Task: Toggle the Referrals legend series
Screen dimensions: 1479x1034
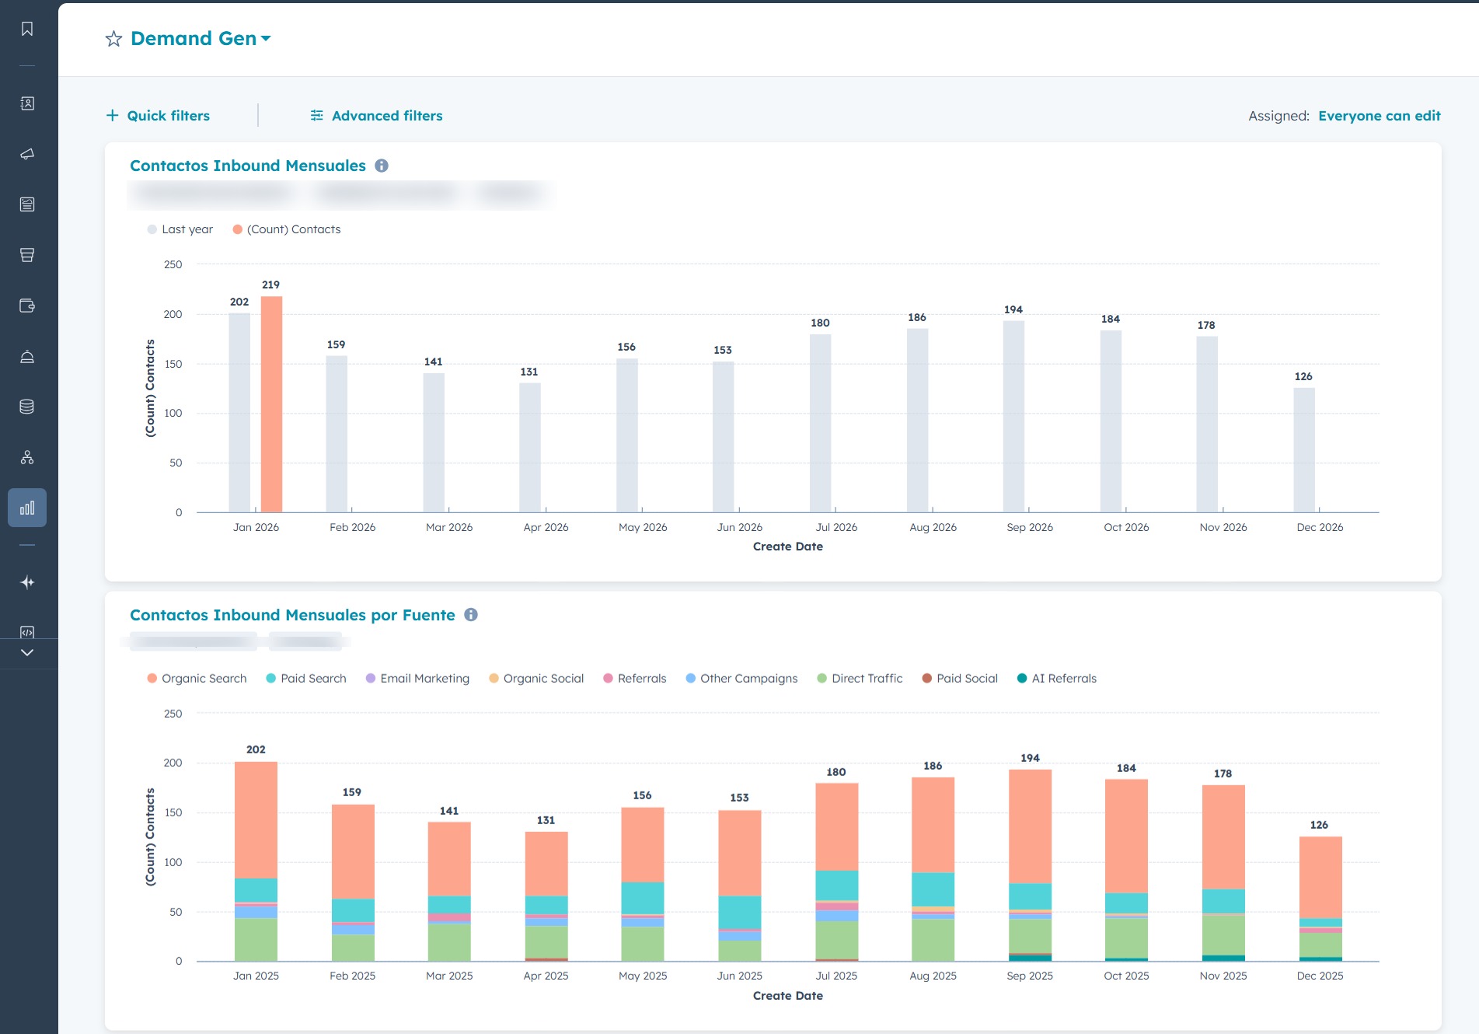Action: pos(635,679)
